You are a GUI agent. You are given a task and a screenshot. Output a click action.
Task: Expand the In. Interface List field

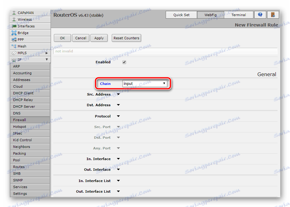coord(118,181)
